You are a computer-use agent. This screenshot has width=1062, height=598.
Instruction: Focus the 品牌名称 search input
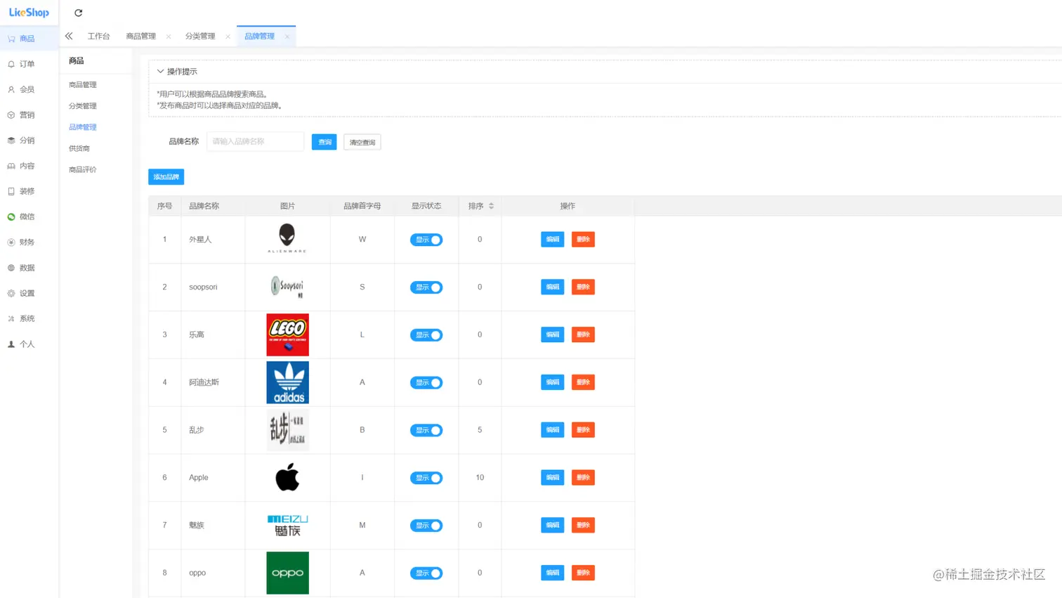tap(256, 141)
